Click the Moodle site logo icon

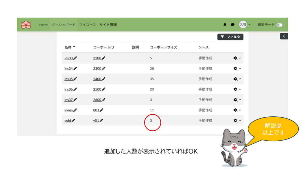click(x=26, y=25)
